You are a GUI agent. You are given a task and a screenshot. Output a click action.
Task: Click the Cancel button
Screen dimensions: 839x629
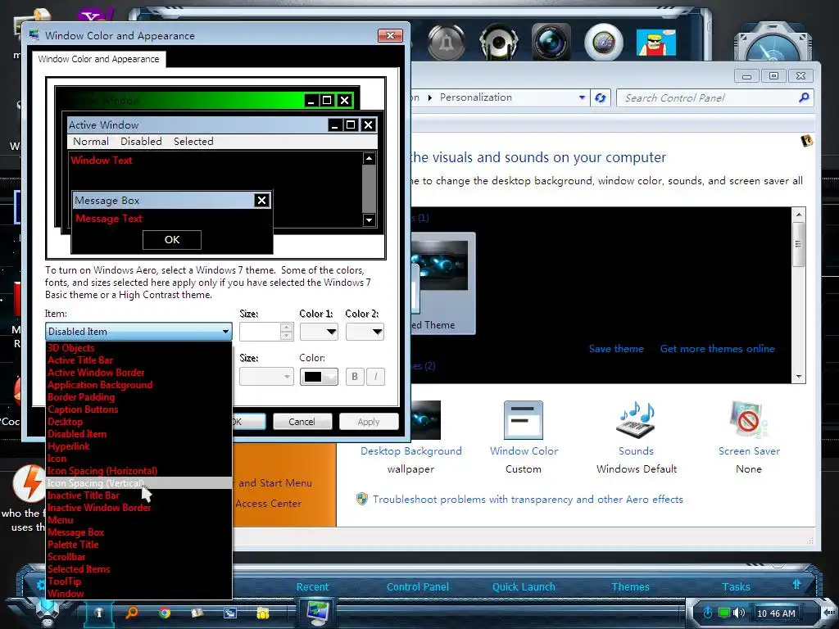point(302,422)
